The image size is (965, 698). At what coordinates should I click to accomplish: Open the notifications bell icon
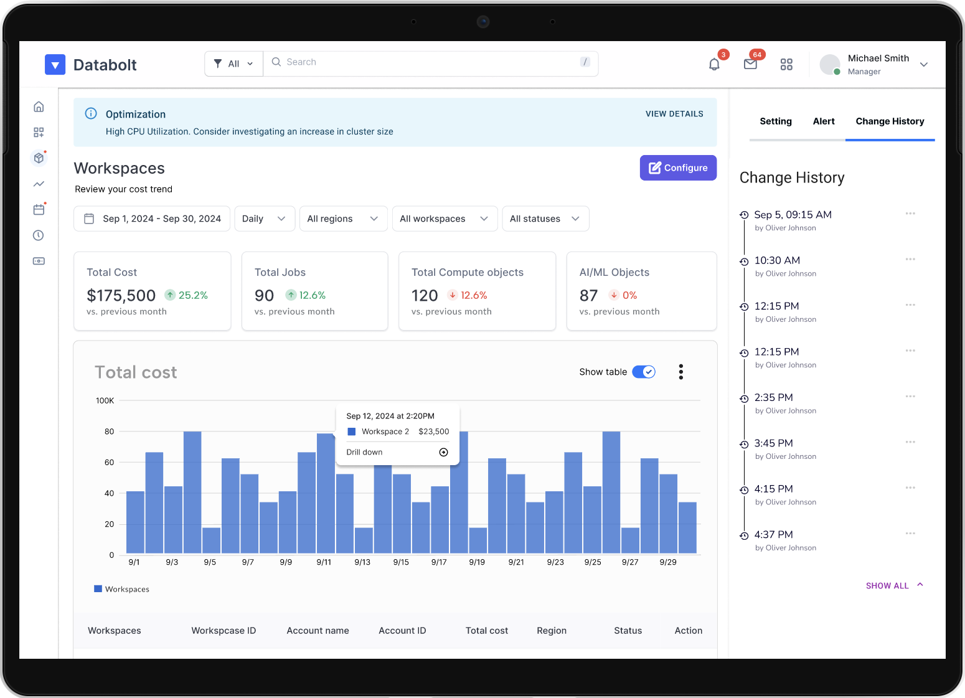pyautogui.click(x=714, y=64)
